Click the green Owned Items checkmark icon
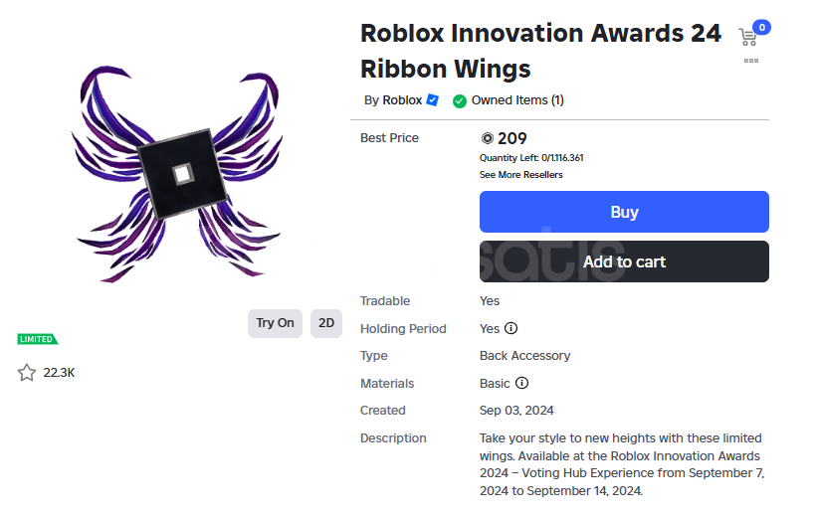The width and height of the screenshot is (816, 518). [x=460, y=100]
